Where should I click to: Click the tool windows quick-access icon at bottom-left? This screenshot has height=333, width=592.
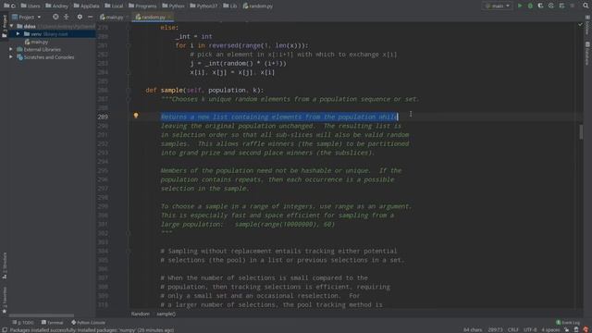(x=4, y=330)
